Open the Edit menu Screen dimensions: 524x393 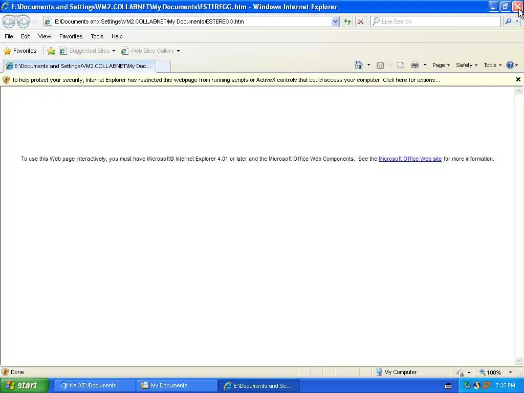26,36
